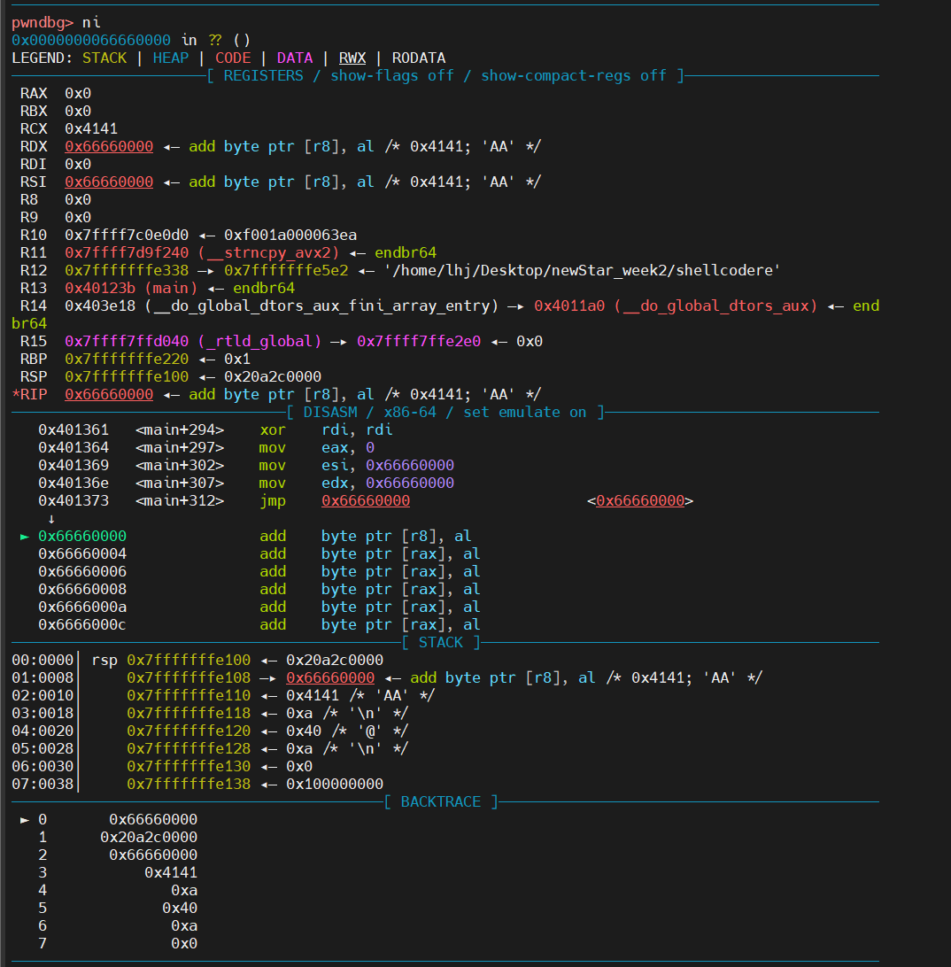
Task: Click backtrace frame 7 value 0x0
Action: [x=184, y=944]
